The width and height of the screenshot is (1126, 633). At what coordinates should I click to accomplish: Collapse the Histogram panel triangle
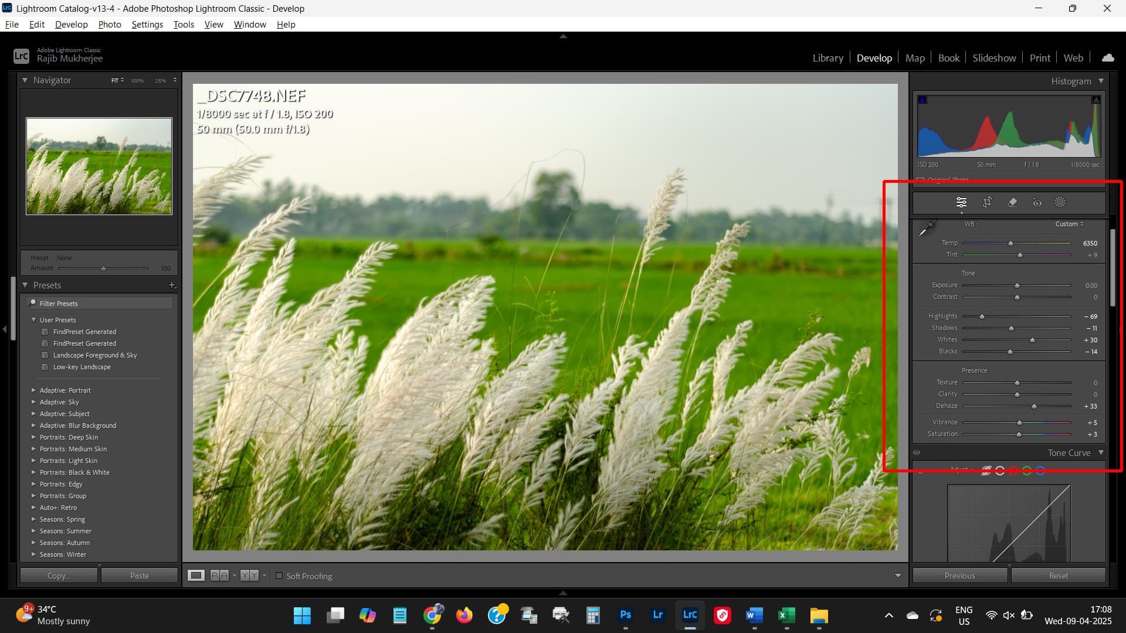click(x=1101, y=81)
